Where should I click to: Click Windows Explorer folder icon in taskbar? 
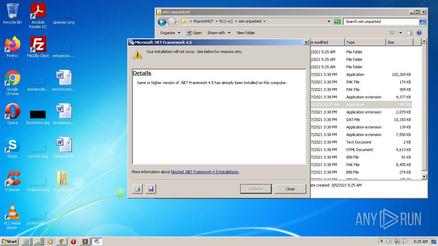(x=38, y=242)
